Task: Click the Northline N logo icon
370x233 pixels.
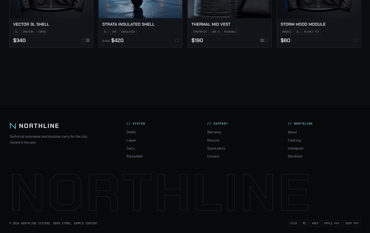Action: tap(13, 126)
